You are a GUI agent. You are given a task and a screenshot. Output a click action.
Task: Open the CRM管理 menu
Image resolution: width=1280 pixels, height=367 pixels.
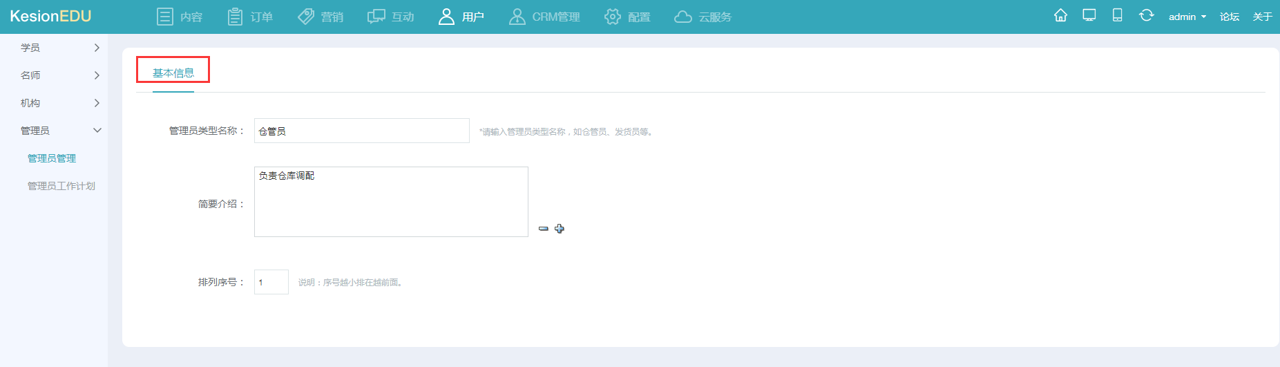[544, 17]
